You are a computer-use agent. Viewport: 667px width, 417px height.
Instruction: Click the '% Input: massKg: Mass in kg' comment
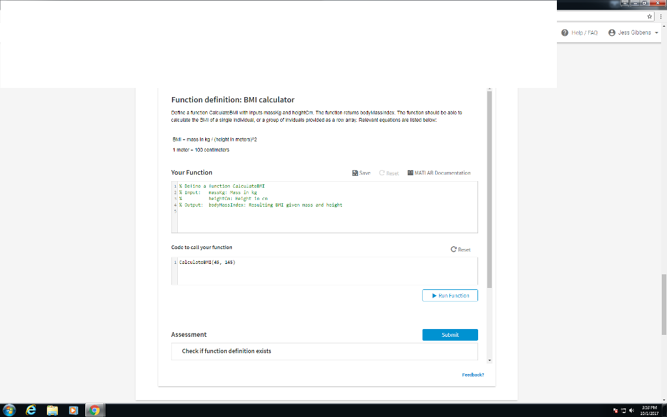pos(218,192)
